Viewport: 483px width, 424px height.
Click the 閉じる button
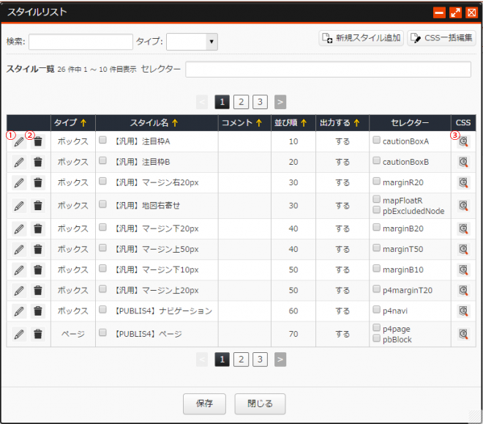(x=260, y=403)
